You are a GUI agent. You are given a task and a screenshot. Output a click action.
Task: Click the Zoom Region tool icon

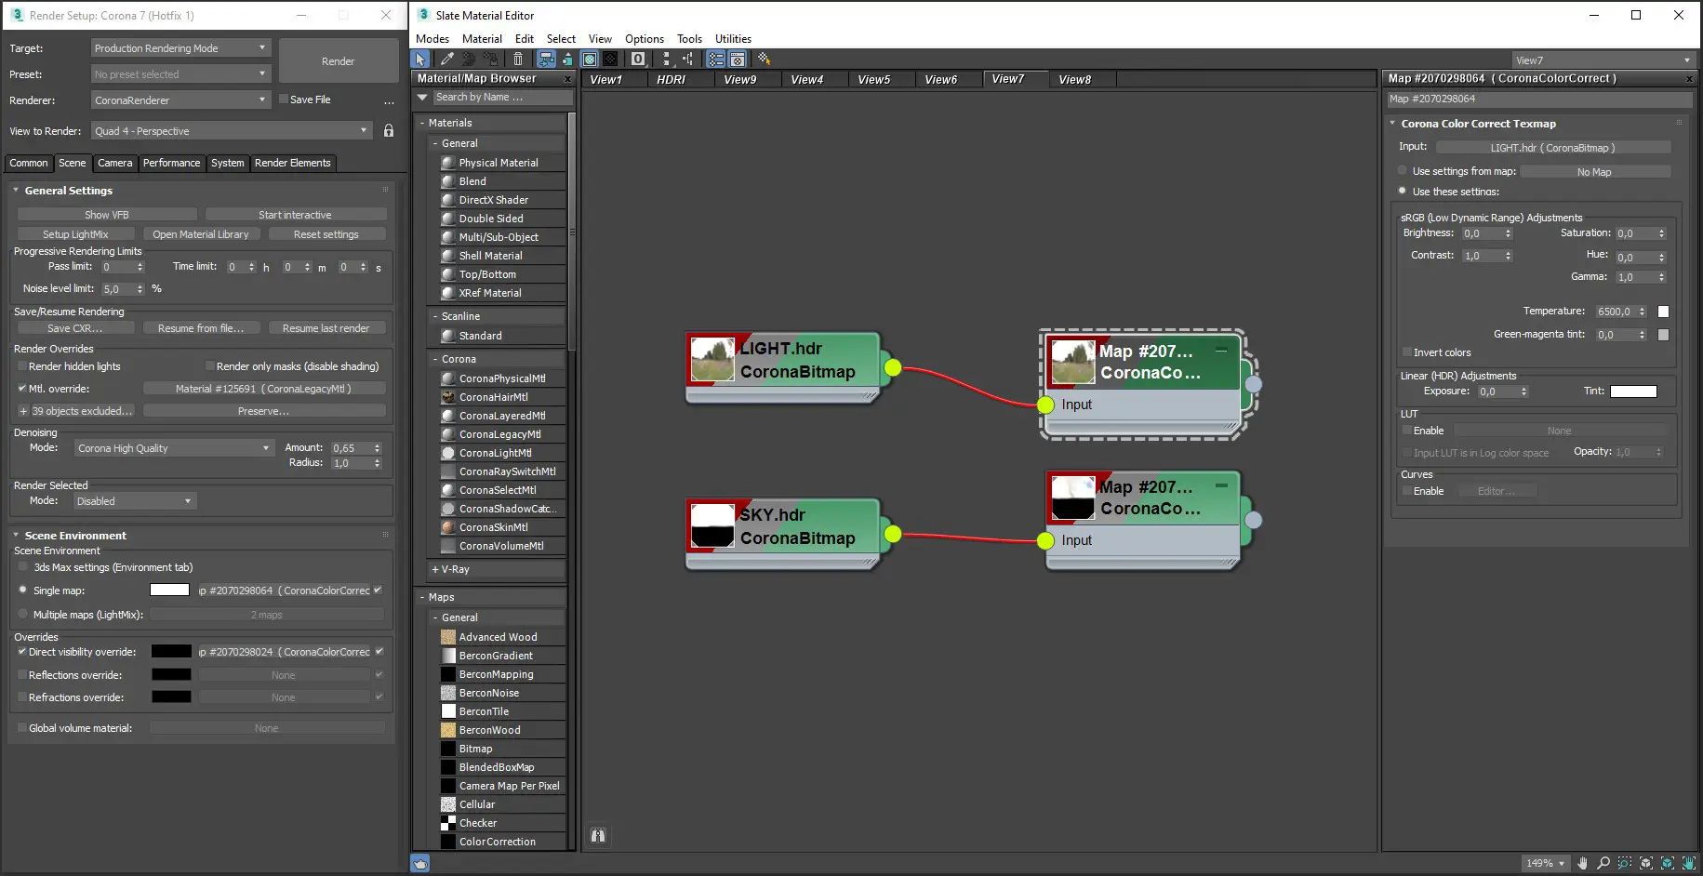click(x=1625, y=863)
